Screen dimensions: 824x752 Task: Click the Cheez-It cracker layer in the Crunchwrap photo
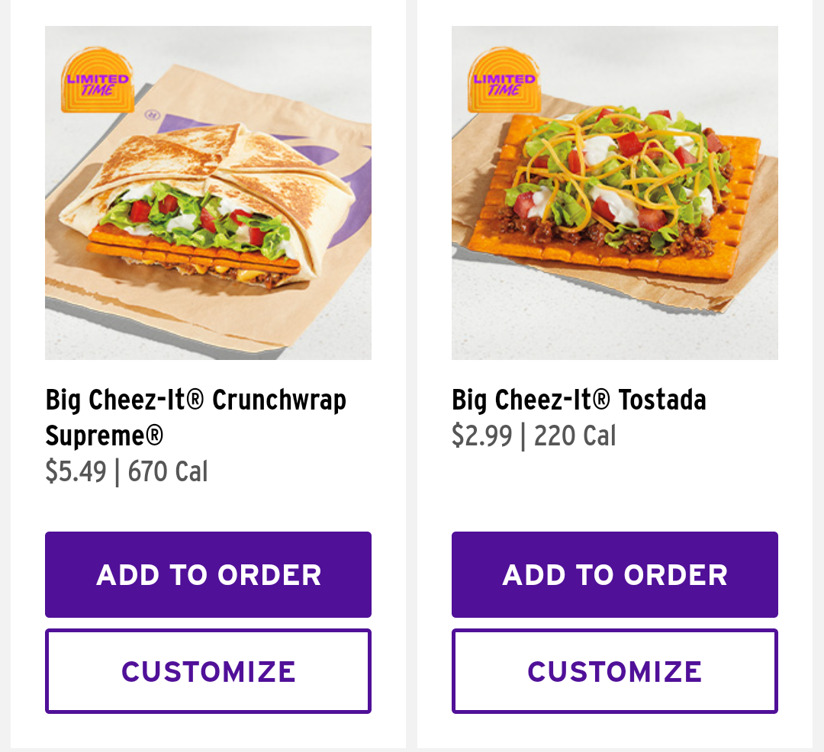193,252
